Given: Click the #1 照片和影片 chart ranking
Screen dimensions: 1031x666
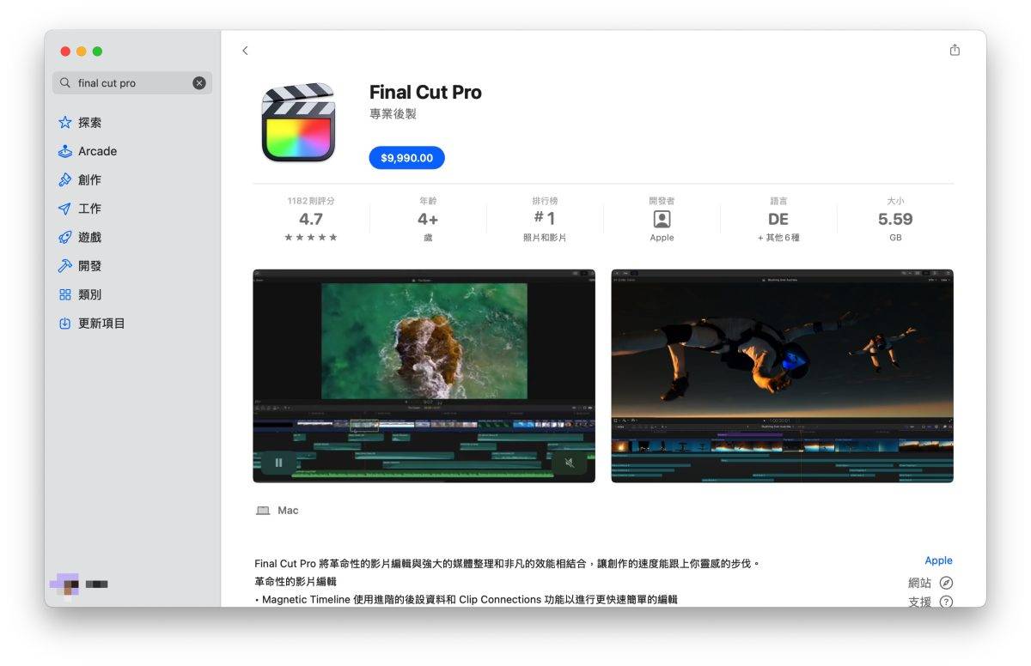Looking at the screenshot, I should click(x=545, y=219).
